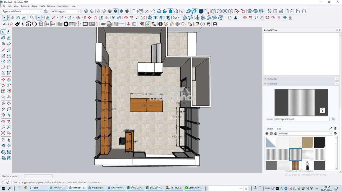The image size is (342, 192).
Task: Open the Tools menu
Action: tap(42, 6)
